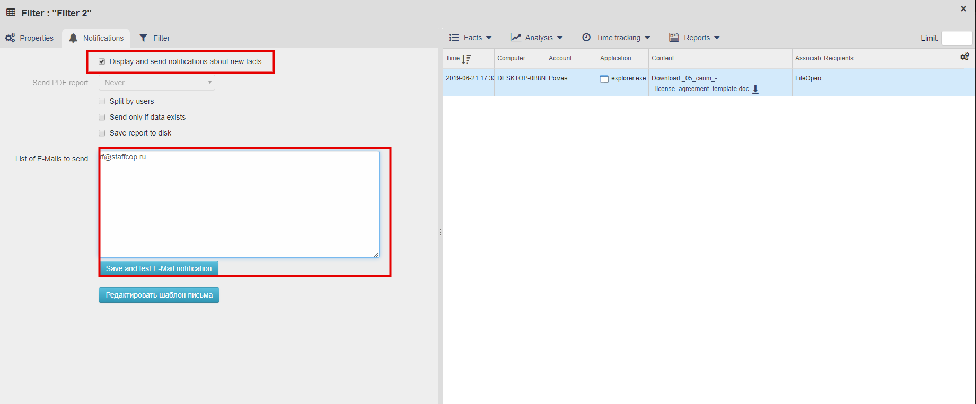Open the Send PDF report dropdown
The width and height of the screenshot is (976, 404).
157,83
